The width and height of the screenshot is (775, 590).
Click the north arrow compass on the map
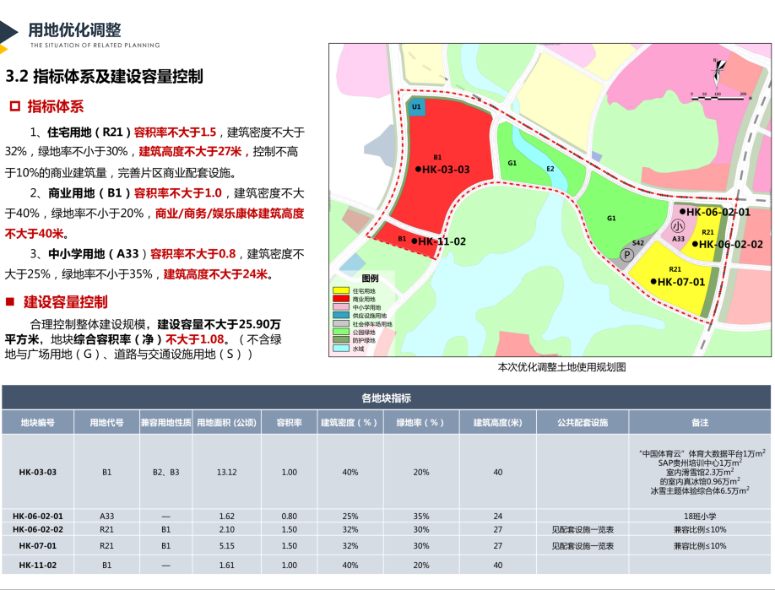click(719, 72)
